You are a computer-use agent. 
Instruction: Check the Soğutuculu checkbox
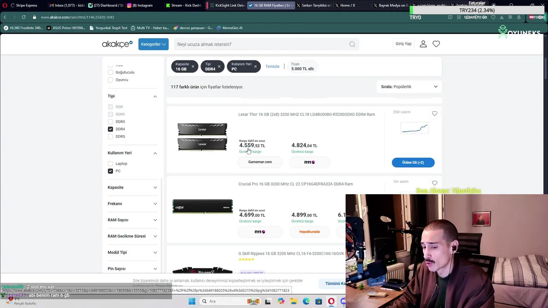[x=110, y=72]
